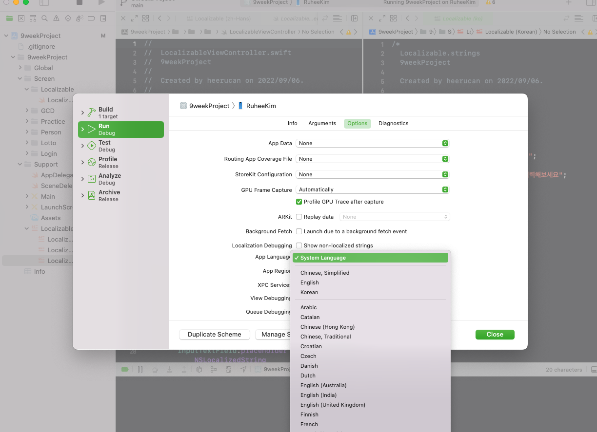
Task: Open related items grid in right editor
Action: point(393,19)
